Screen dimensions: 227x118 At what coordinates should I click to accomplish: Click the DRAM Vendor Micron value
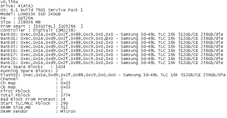pos(68,111)
